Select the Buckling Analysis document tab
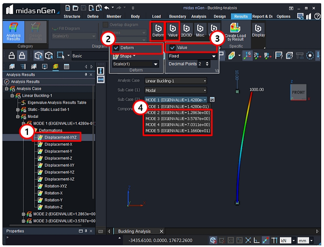This screenshot has width=324, height=247. pos(134,231)
